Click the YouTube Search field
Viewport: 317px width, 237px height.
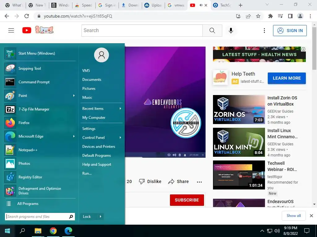pos(142,31)
